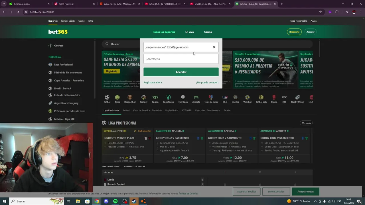This screenshot has width=365, height=205.
Task: Clear the email field with the X
Action: (214, 47)
